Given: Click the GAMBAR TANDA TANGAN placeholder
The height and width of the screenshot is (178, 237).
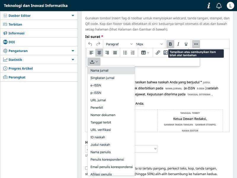Looking at the screenshot, I should point(178,125).
